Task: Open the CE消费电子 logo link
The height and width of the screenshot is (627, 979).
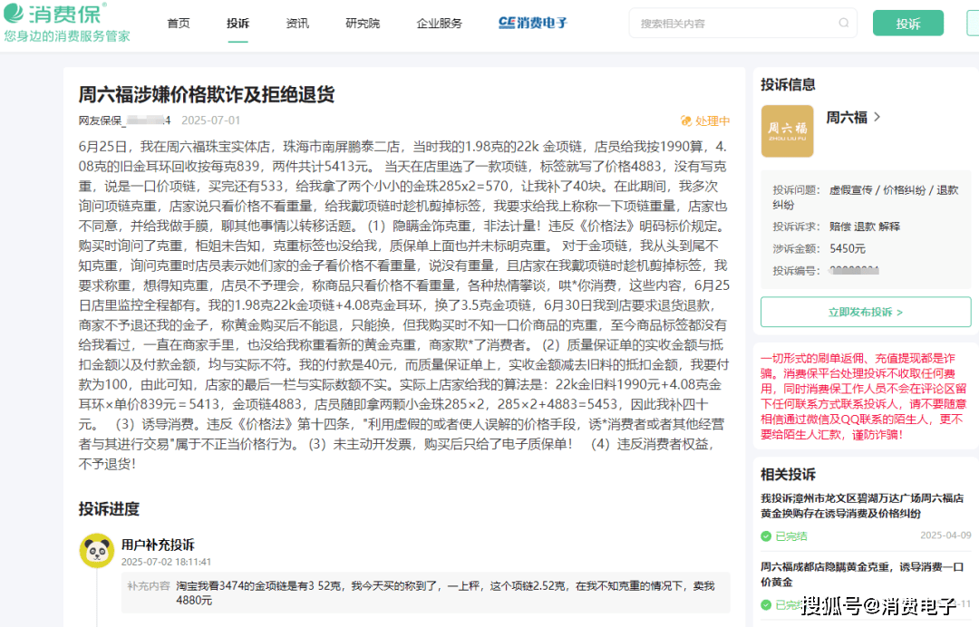Action: point(533,23)
